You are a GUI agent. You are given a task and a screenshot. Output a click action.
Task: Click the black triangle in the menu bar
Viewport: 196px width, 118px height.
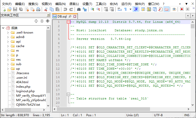[x=186, y=4]
